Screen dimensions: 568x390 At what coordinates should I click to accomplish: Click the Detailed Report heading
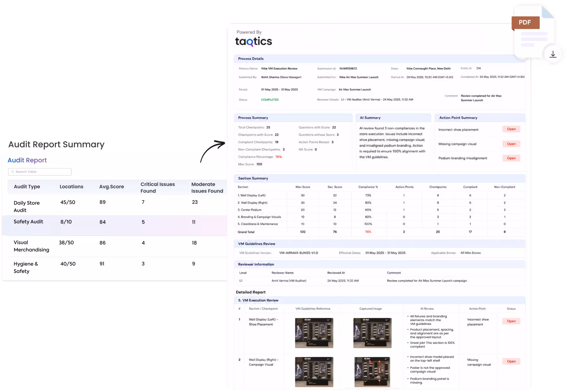coord(251,292)
